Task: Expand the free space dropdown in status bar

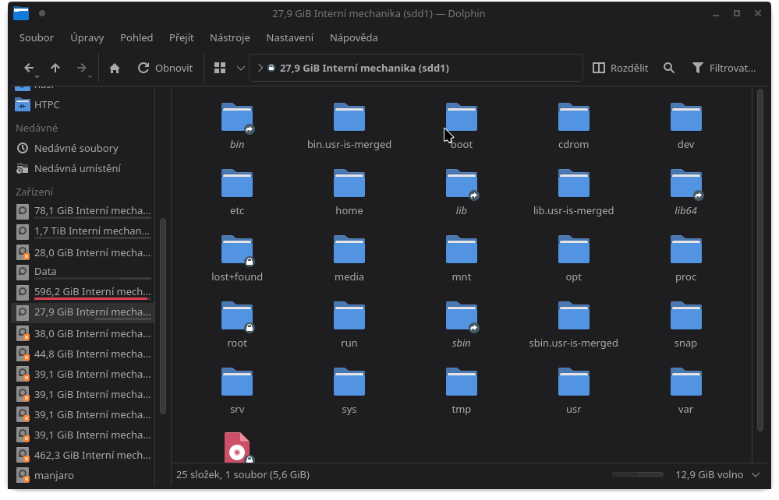Action: point(755,474)
